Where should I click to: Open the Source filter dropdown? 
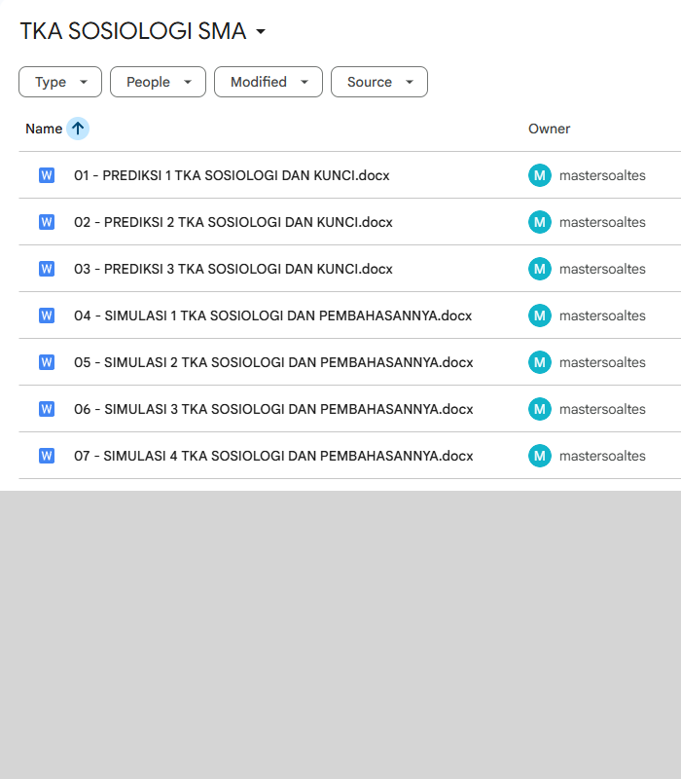(379, 82)
